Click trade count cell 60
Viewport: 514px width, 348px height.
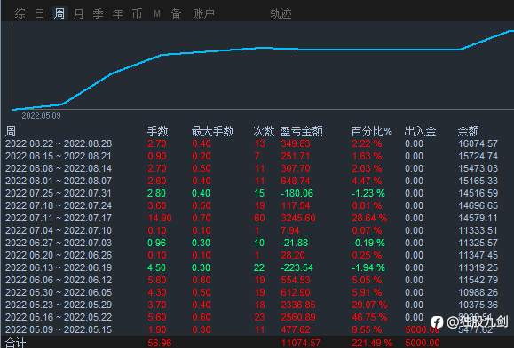[x=259, y=218]
